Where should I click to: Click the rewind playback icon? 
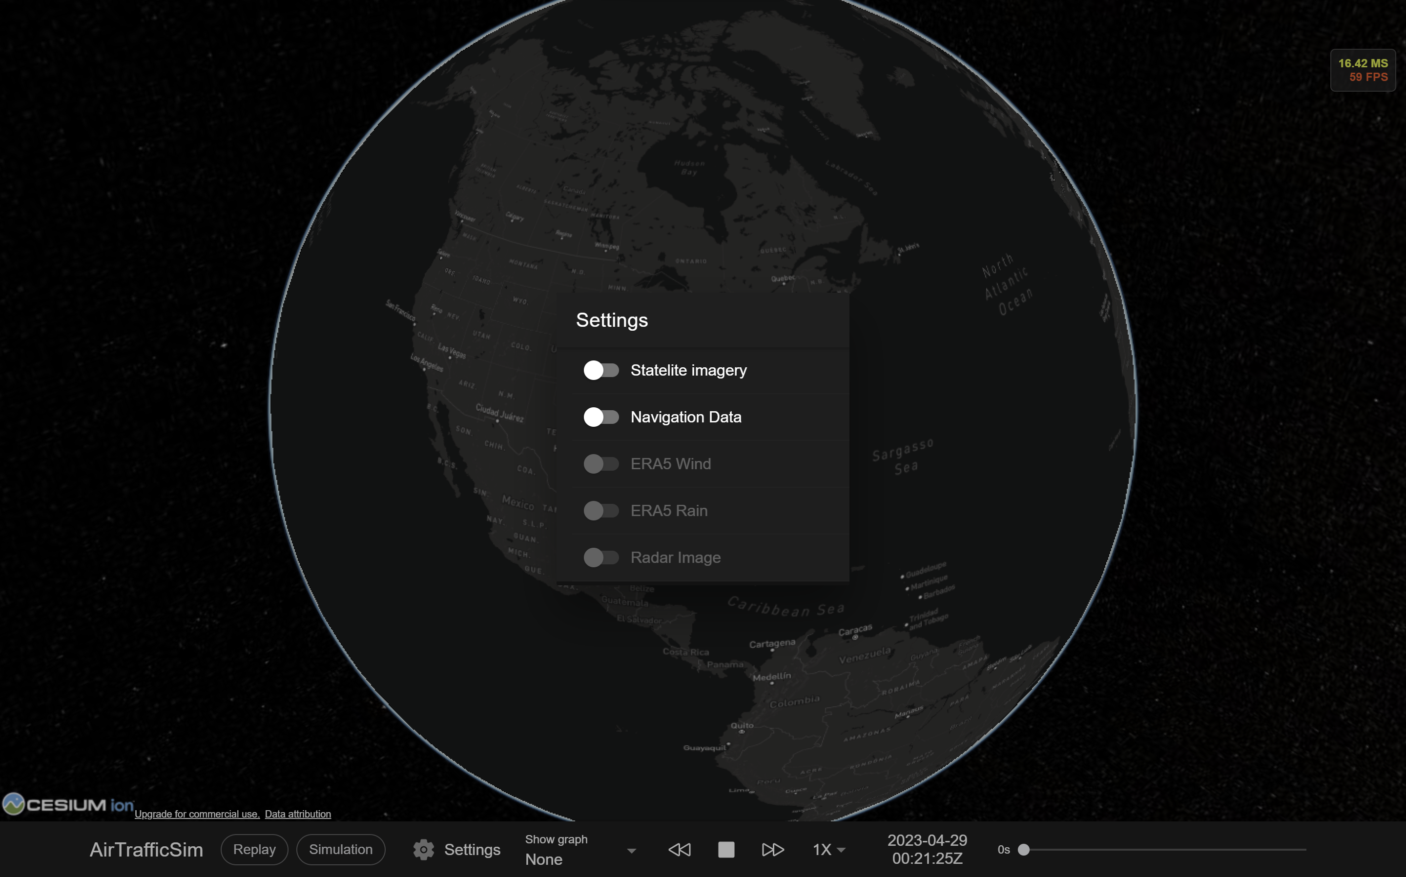tap(680, 850)
